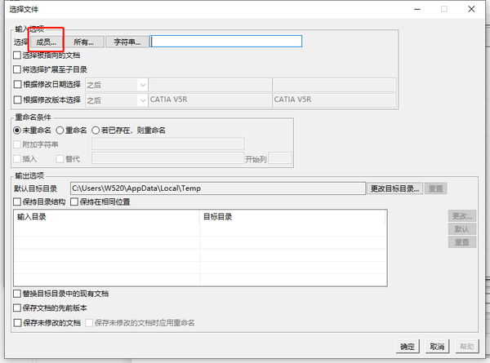
Task: Click the 成员... button
Action: click(46, 42)
